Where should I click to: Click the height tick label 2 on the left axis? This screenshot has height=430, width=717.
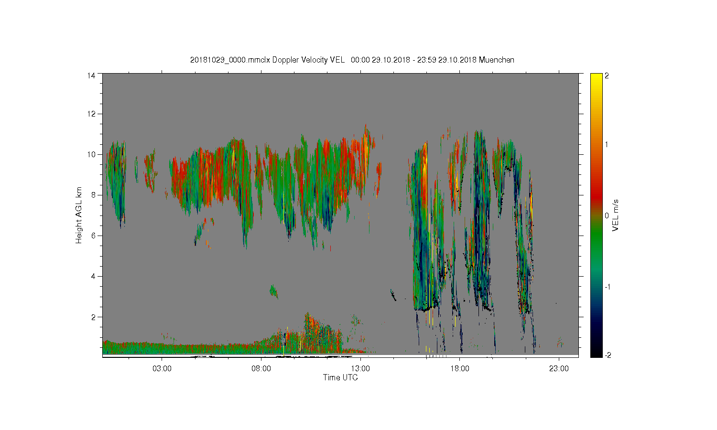[x=93, y=317]
